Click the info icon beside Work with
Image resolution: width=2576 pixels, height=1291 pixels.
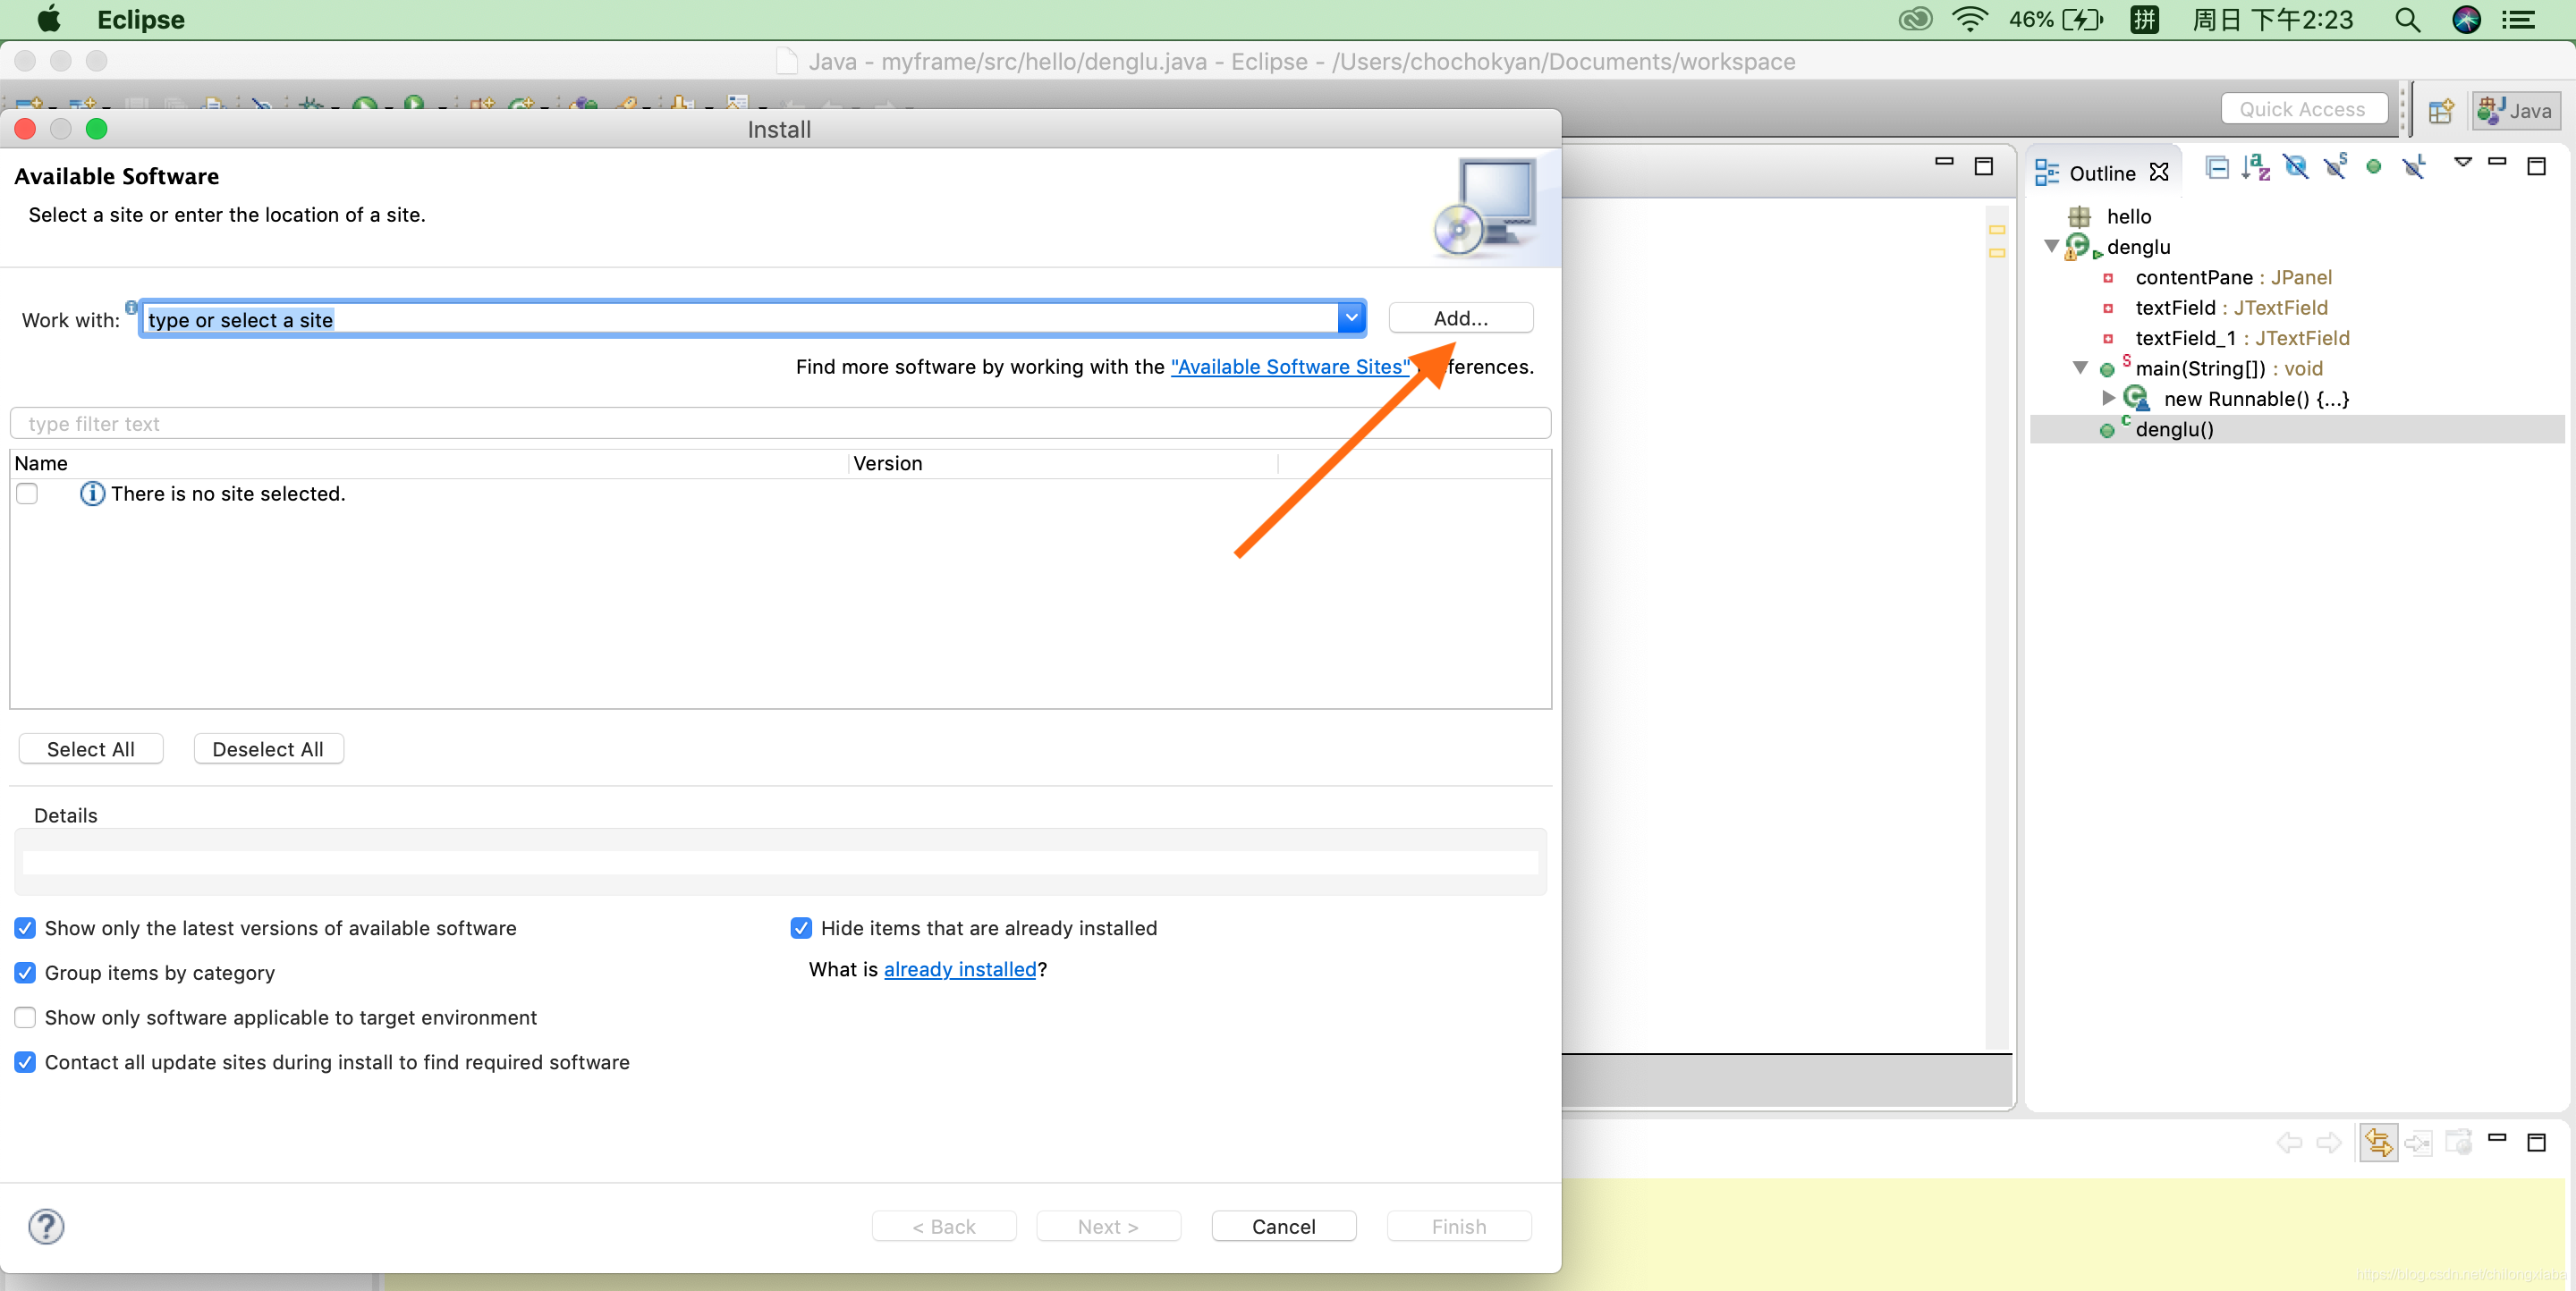pos(131,308)
